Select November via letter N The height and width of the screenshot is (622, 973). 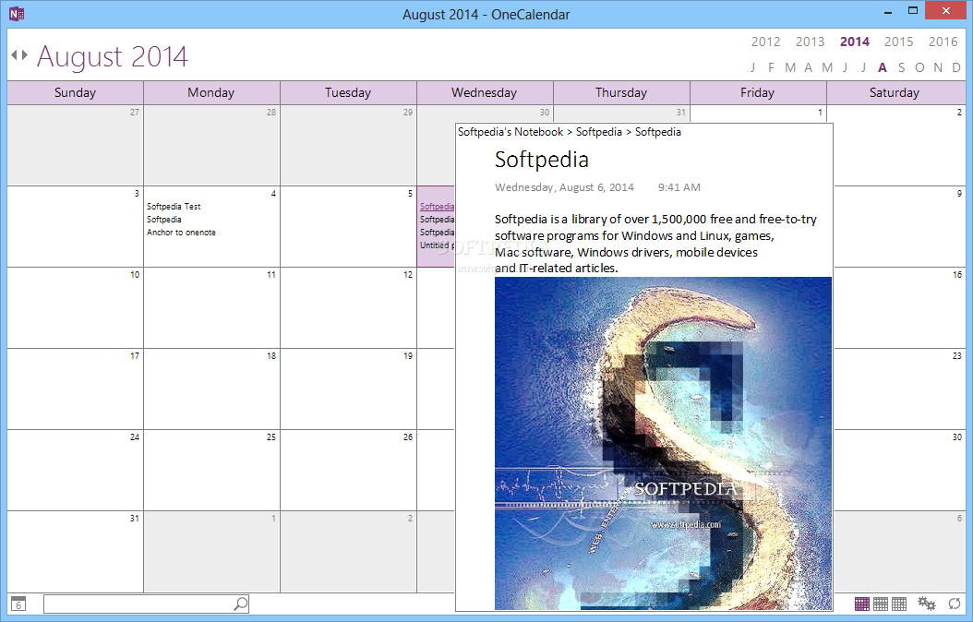click(938, 67)
